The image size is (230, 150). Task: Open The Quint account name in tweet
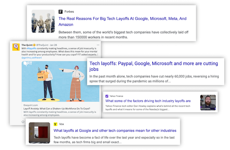point(27,45)
